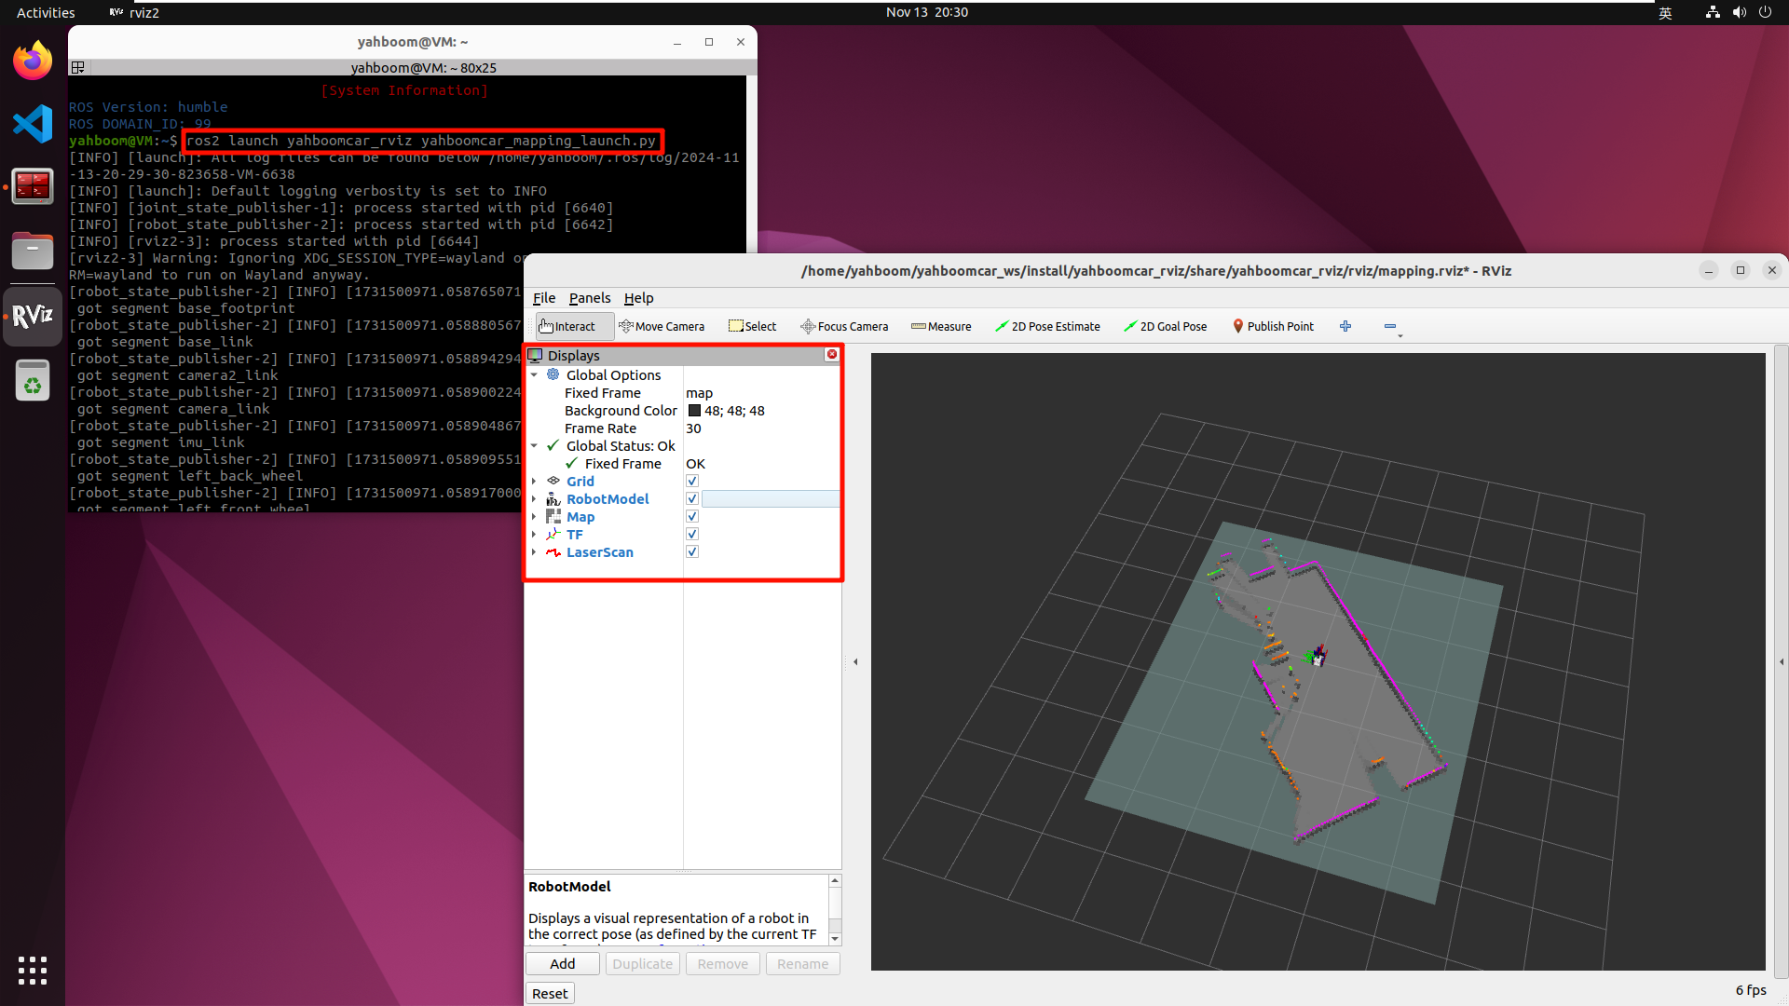Click the network icon in top bar
1789x1006 pixels.
click(1713, 12)
